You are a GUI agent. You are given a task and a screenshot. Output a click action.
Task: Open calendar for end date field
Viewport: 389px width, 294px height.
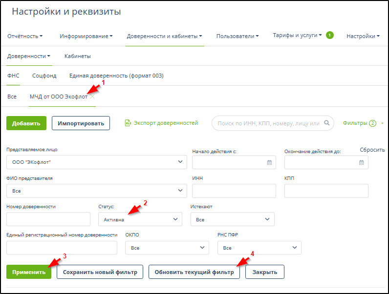[361, 162]
